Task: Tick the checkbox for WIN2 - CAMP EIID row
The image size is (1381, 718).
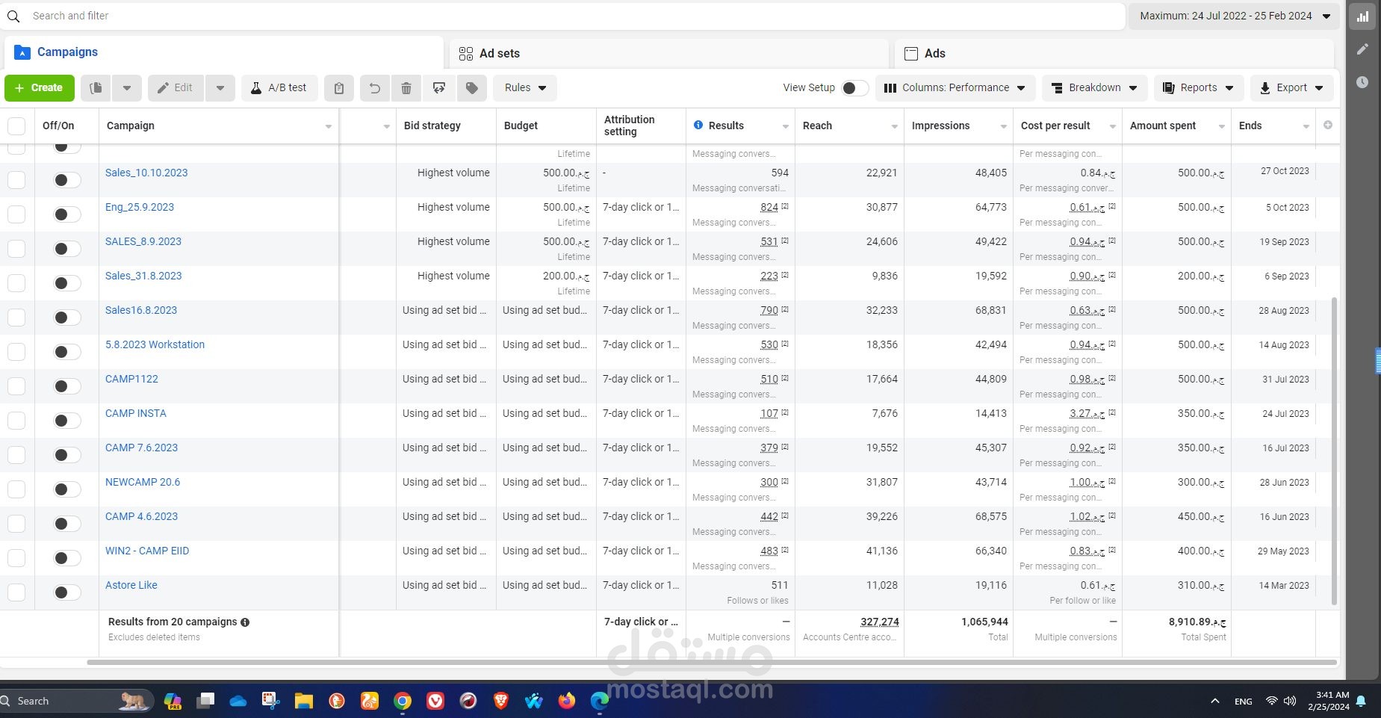Action: click(x=16, y=558)
